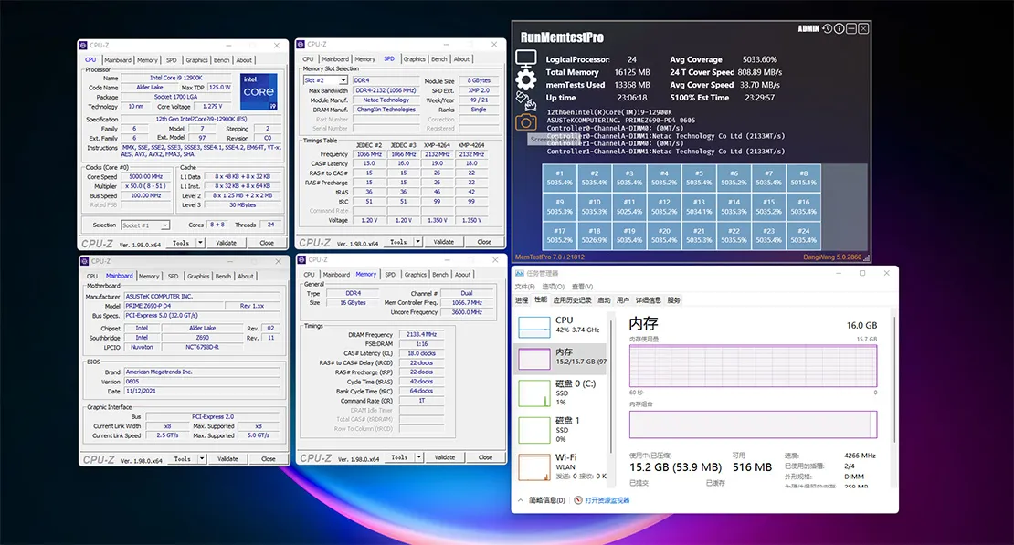Expand the Tools arrow in CPU-Z Mainboard tab window
Image resolution: width=1014 pixels, height=545 pixels.
tap(202, 459)
